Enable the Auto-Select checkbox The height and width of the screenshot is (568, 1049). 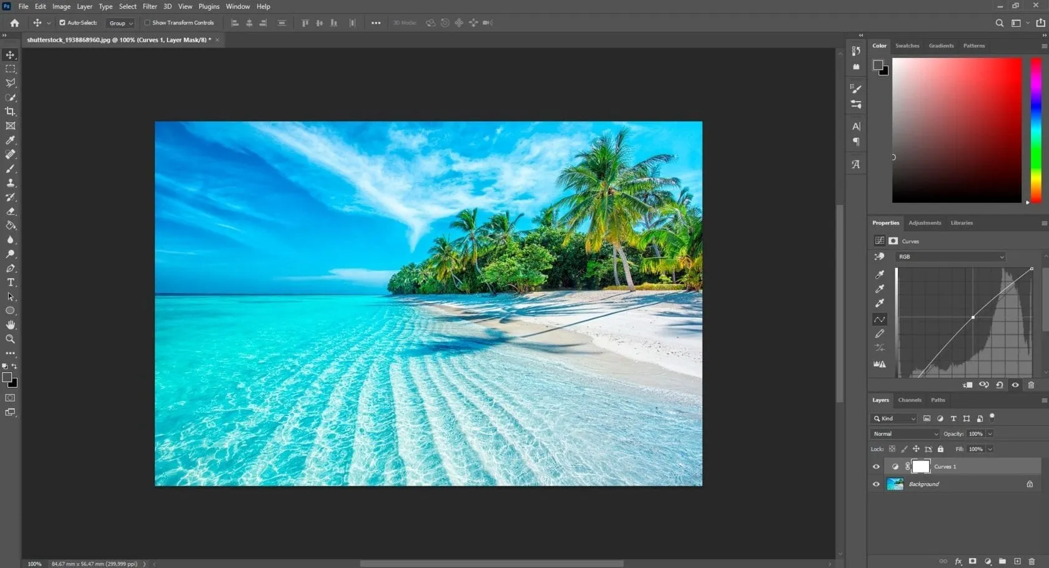coord(62,23)
